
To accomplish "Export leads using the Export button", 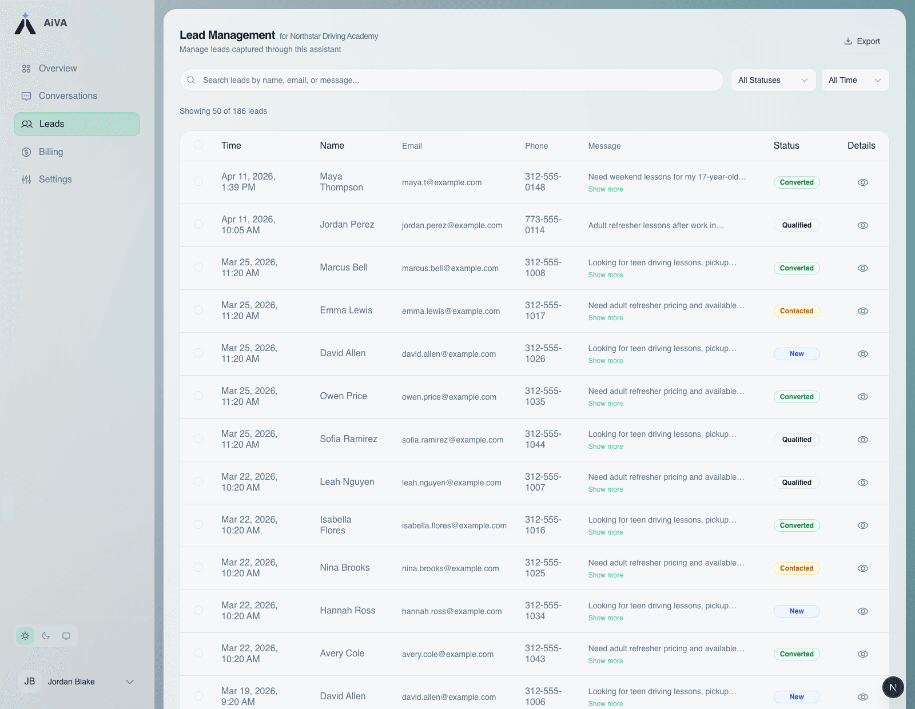I will click(862, 41).
